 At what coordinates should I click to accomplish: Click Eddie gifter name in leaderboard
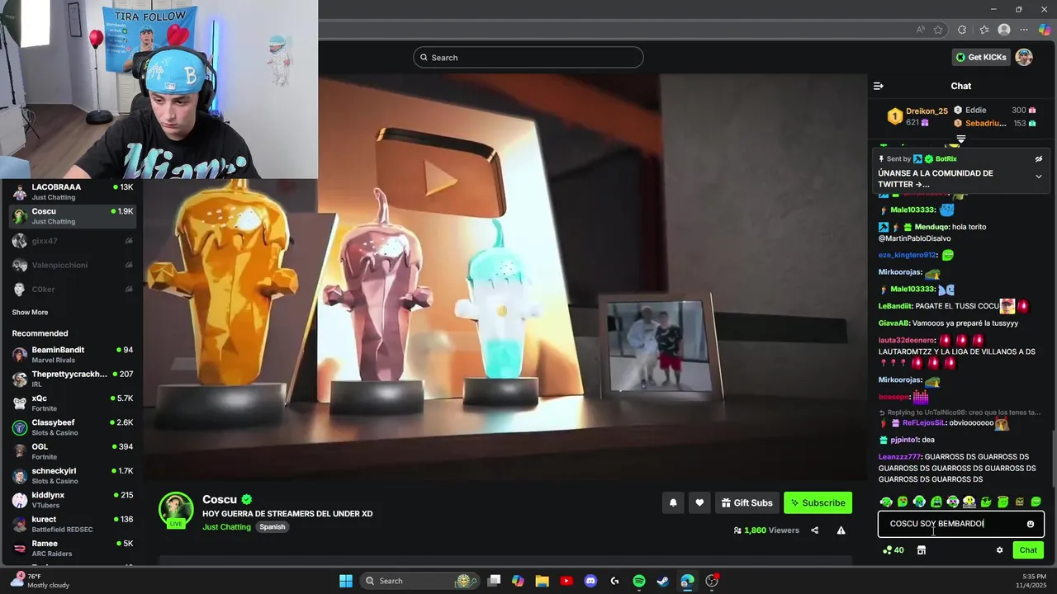point(976,110)
